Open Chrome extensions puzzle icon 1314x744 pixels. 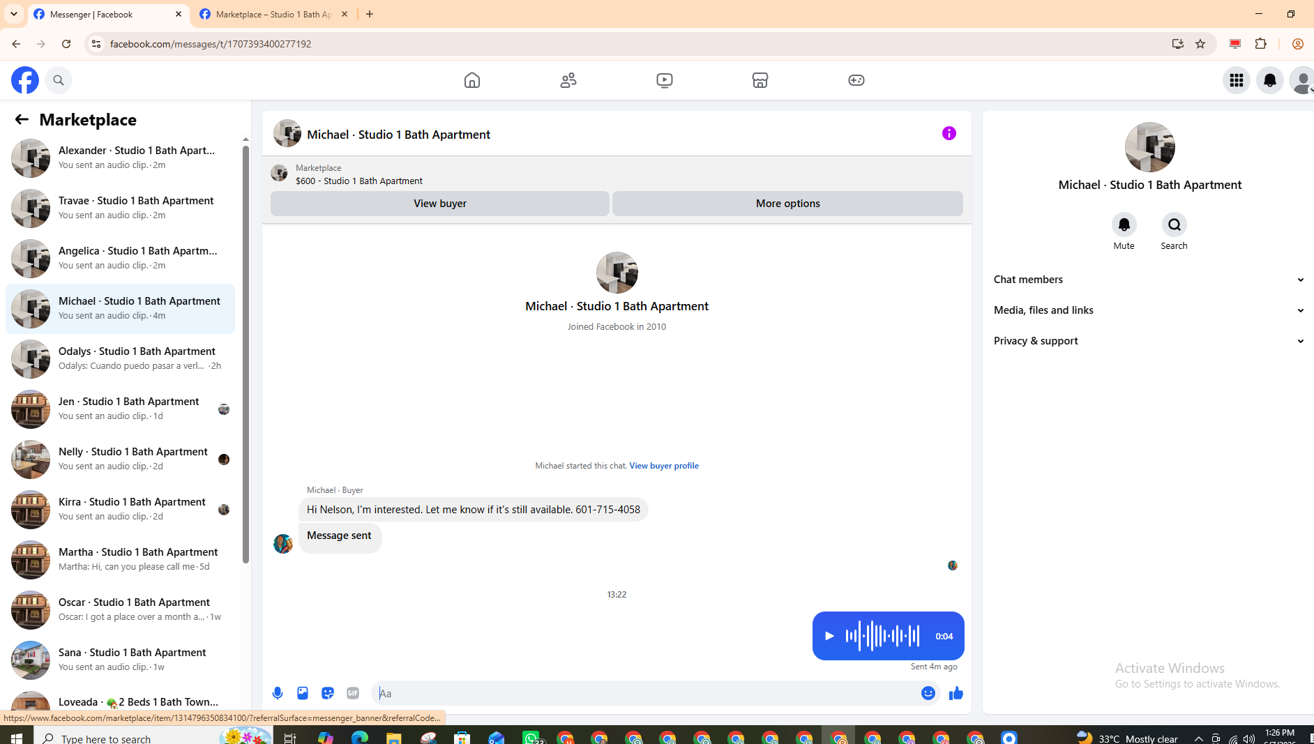(x=1261, y=44)
